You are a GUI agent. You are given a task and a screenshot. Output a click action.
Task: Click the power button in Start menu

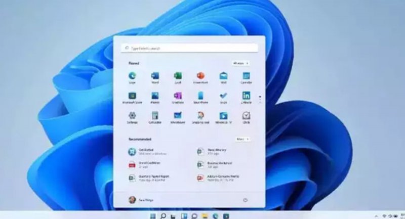click(x=245, y=200)
